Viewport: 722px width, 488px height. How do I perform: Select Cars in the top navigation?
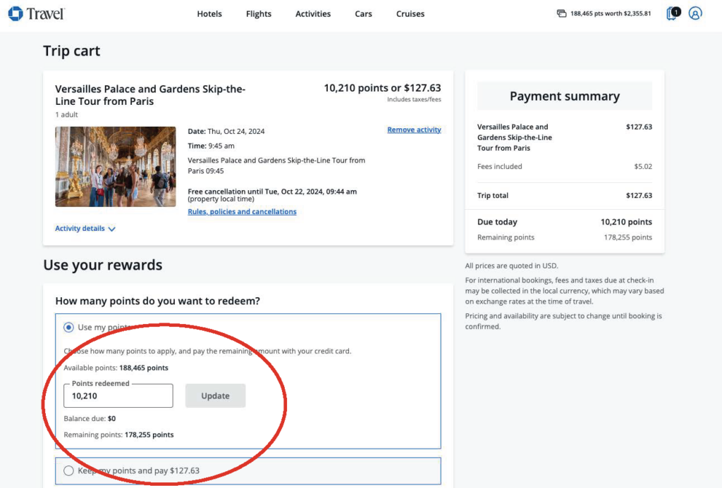pyautogui.click(x=364, y=14)
